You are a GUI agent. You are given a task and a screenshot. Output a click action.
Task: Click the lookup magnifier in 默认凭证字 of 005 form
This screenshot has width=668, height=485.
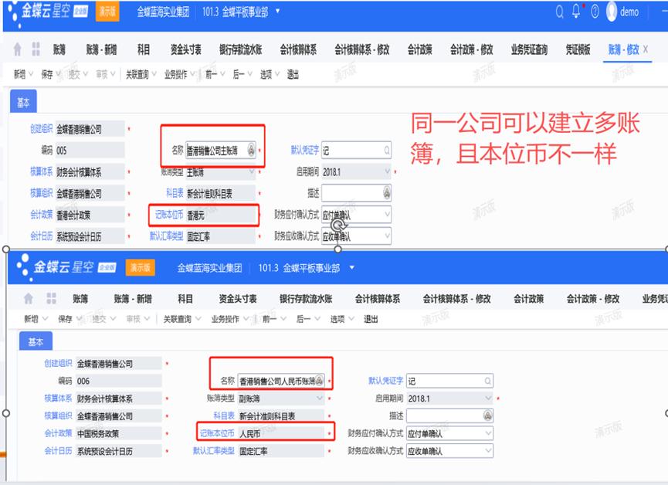[386, 151]
